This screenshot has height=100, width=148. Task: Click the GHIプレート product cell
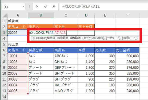click(x=66, y=73)
